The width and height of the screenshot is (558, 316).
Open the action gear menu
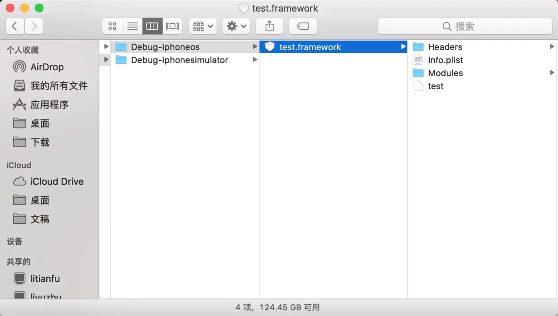pos(236,26)
